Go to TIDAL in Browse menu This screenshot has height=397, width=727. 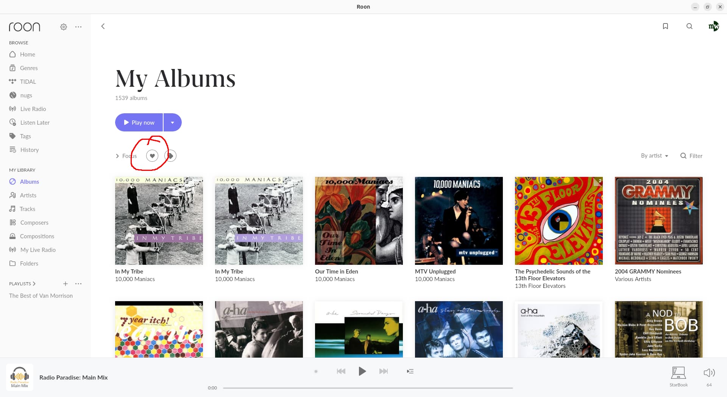click(x=28, y=81)
